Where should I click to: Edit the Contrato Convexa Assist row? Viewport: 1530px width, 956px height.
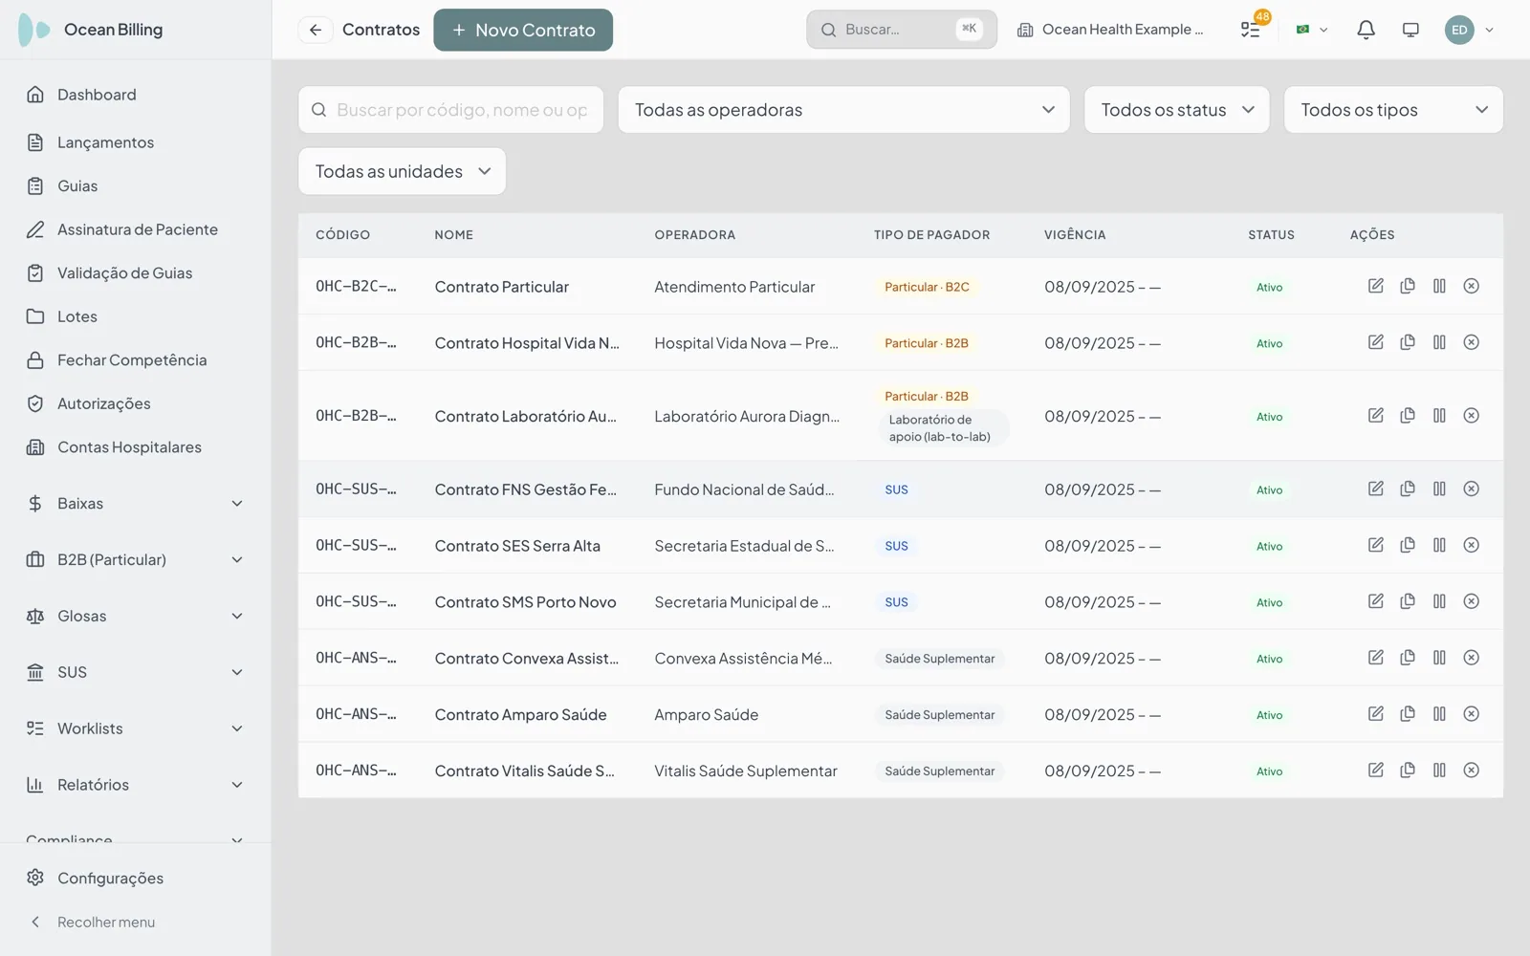(1375, 658)
